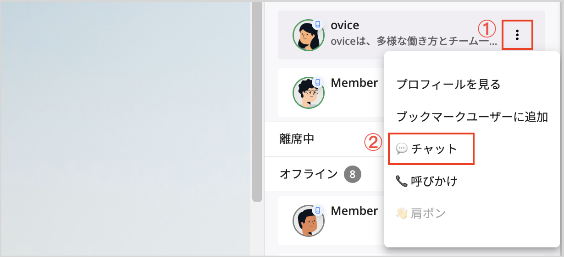Open the three-dot menu for ovice user
The height and width of the screenshot is (257, 564).
tap(517, 35)
